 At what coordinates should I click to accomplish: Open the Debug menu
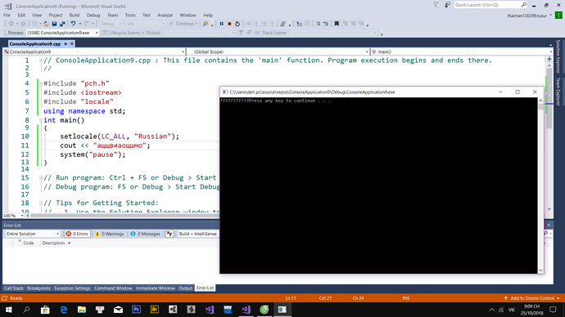(93, 15)
